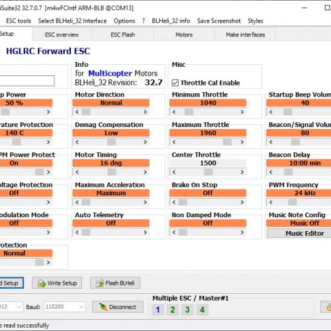Click Center Throttle slider thumb
This screenshot has height=331, width=331.
click(208, 172)
